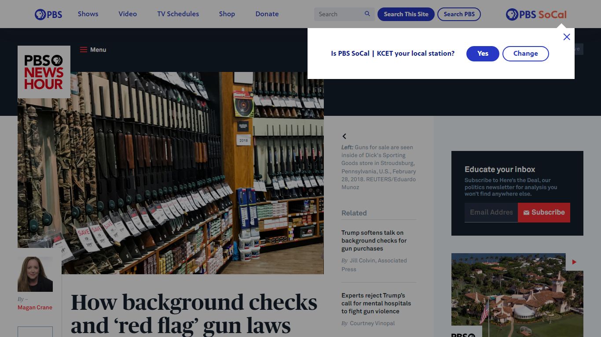Click the Search PBS button

coord(459,14)
